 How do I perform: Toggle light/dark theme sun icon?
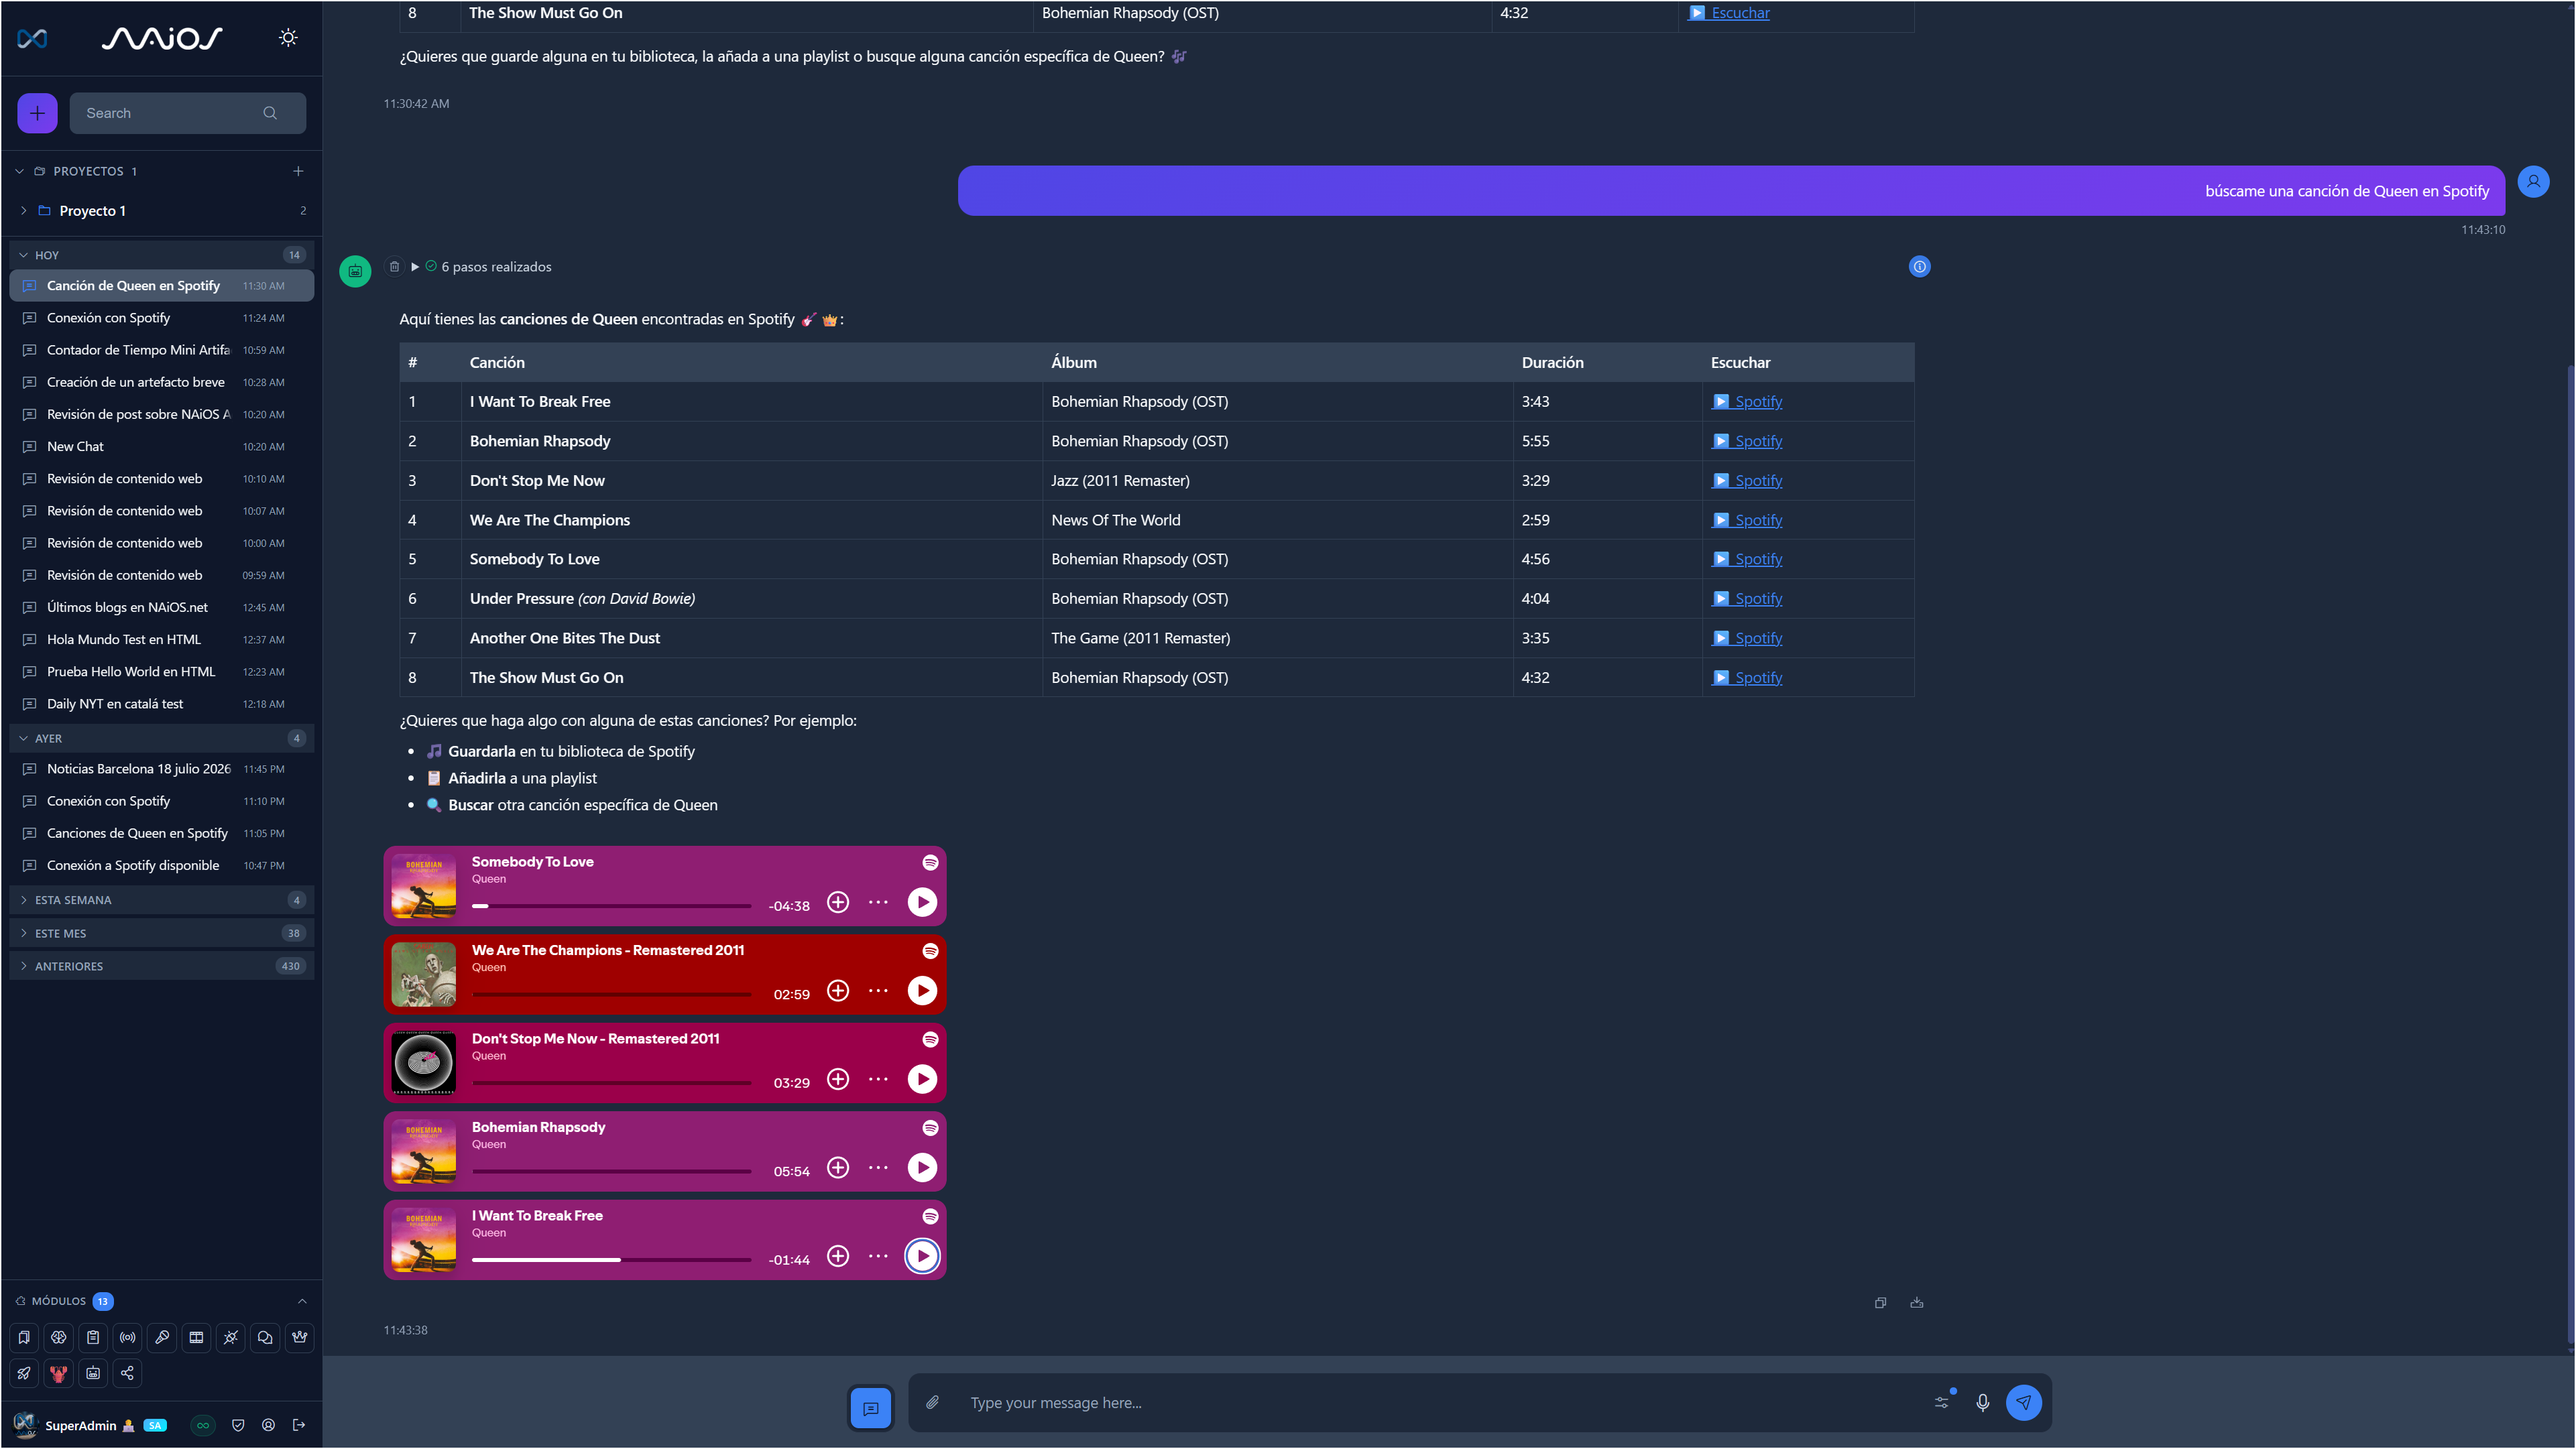[x=288, y=38]
